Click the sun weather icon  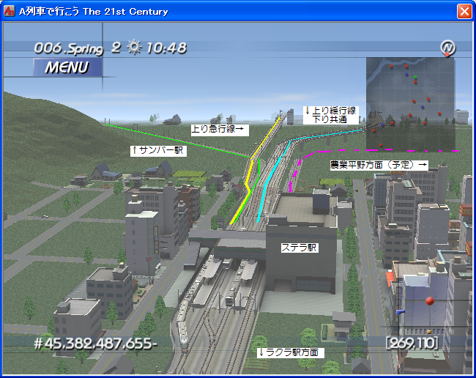[x=134, y=48]
